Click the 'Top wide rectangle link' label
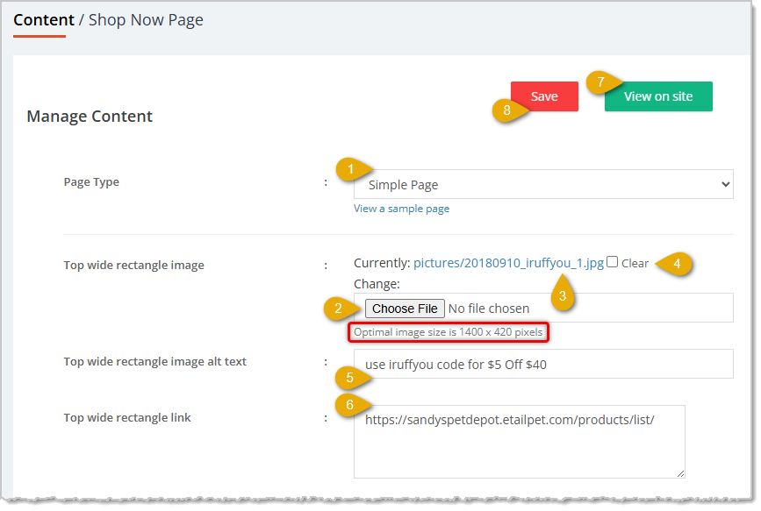The image size is (761, 511). (x=127, y=417)
